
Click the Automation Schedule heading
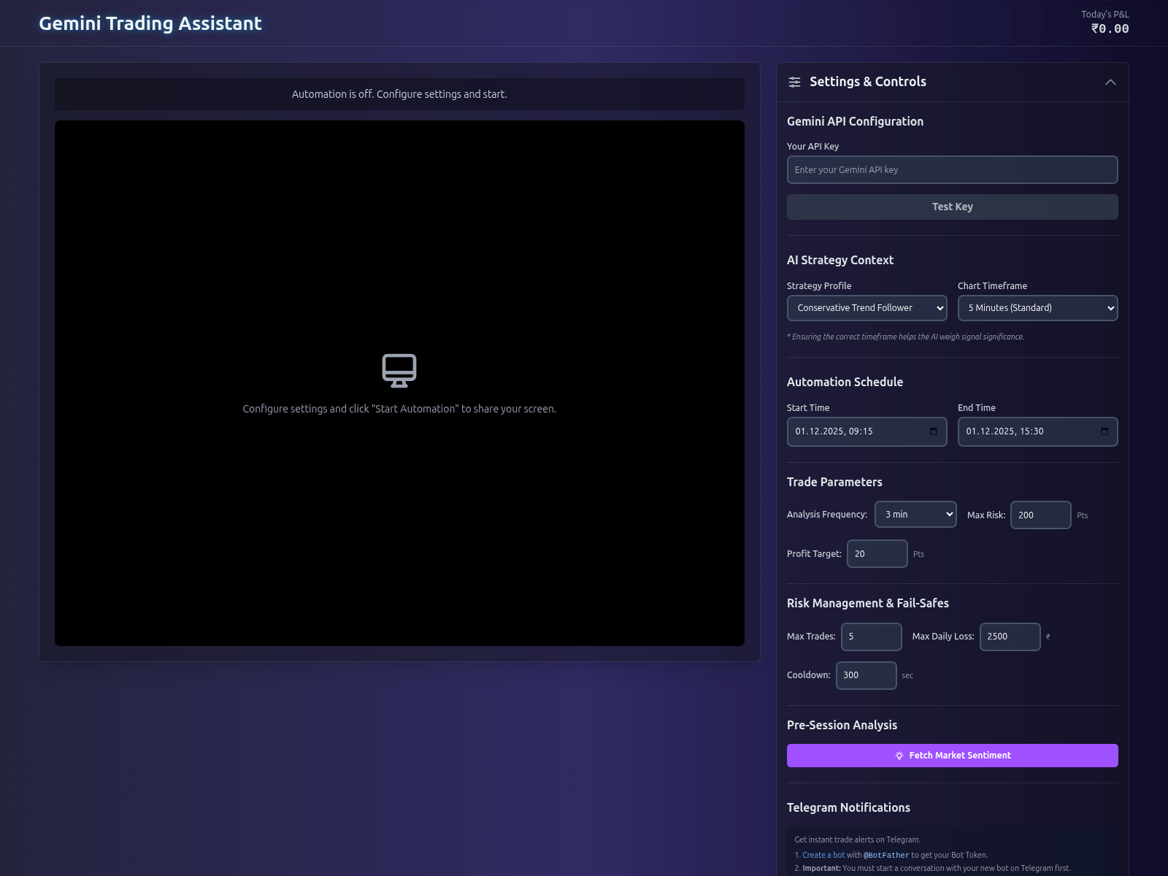(845, 382)
